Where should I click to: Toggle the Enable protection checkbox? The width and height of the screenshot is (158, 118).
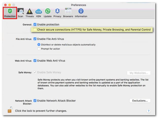[x=35, y=25]
